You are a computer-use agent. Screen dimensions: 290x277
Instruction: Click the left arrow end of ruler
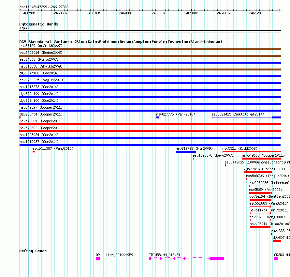20,10
